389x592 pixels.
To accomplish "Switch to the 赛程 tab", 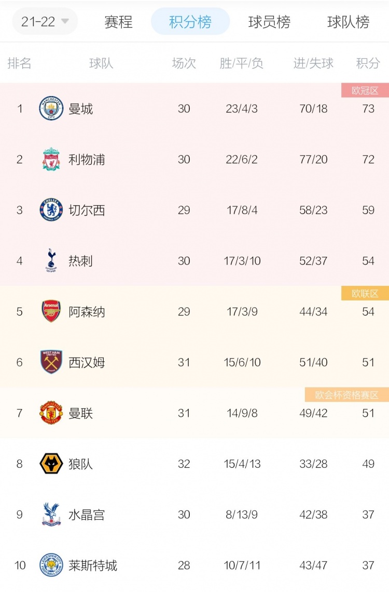I will pyautogui.click(x=118, y=22).
